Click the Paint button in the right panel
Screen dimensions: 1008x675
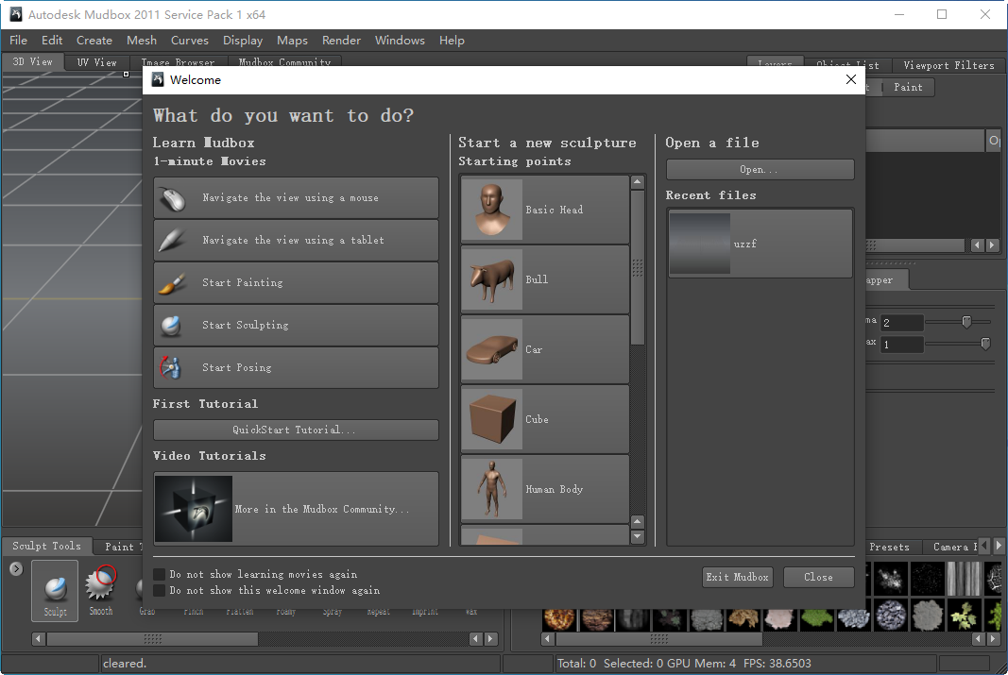(x=908, y=88)
